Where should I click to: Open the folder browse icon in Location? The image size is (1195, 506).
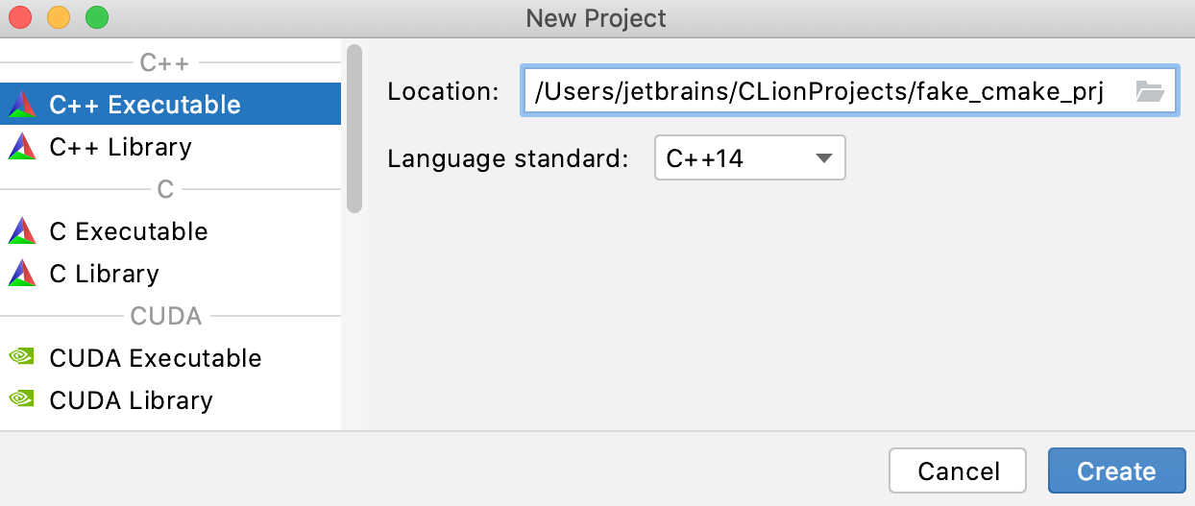(x=1150, y=91)
